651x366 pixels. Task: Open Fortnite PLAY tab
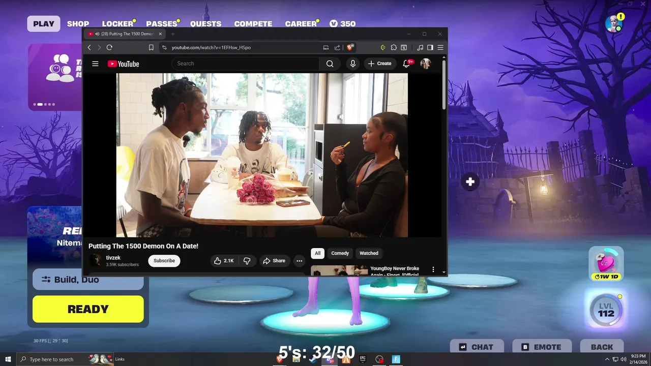tap(44, 24)
